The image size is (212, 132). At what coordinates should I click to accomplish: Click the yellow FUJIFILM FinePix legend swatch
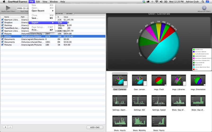click(x=194, y=54)
